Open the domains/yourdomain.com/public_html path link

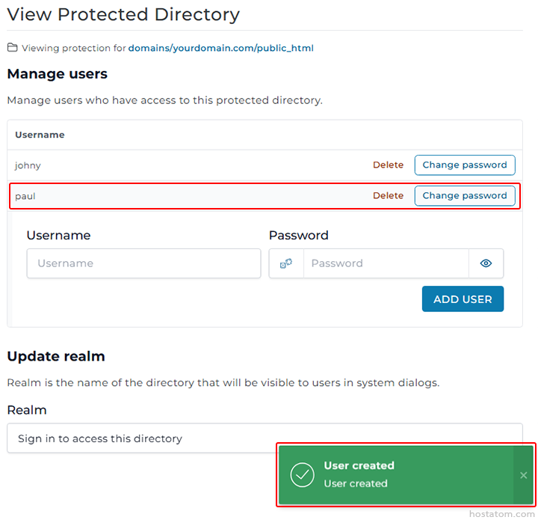(220, 48)
